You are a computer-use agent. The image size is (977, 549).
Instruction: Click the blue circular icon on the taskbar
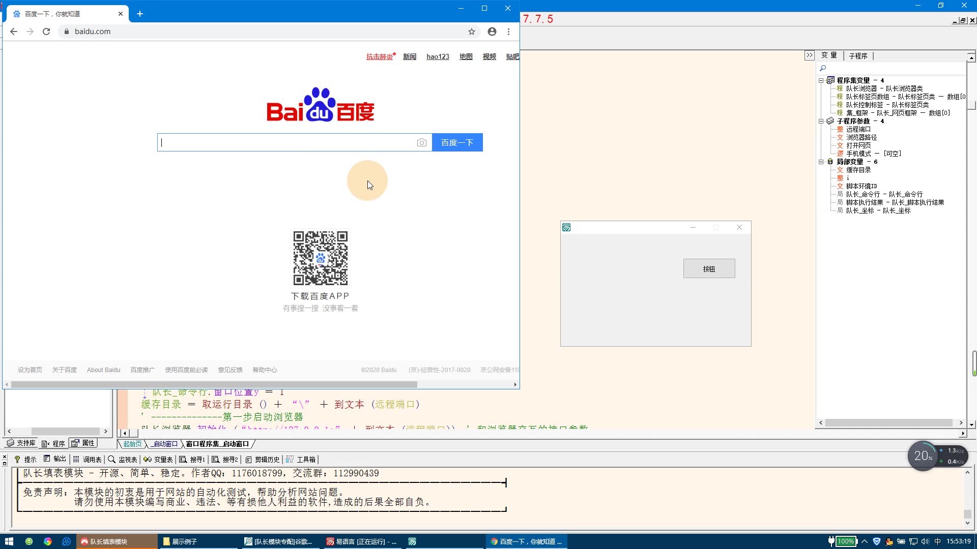click(x=67, y=541)
